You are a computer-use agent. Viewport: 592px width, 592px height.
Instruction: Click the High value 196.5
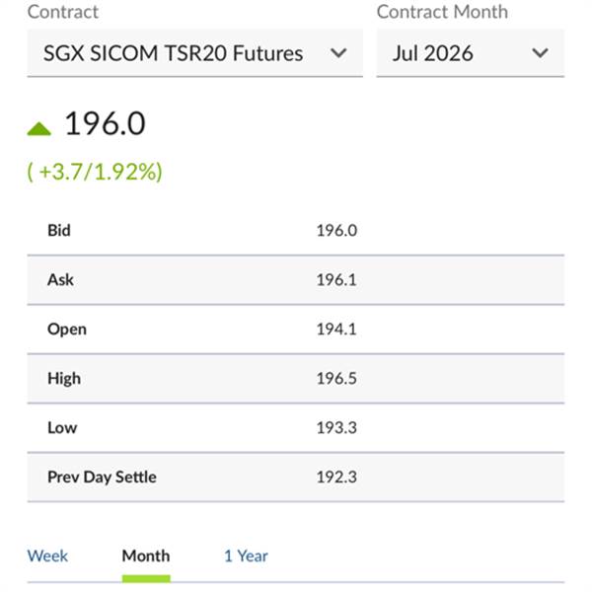point(335,378)
